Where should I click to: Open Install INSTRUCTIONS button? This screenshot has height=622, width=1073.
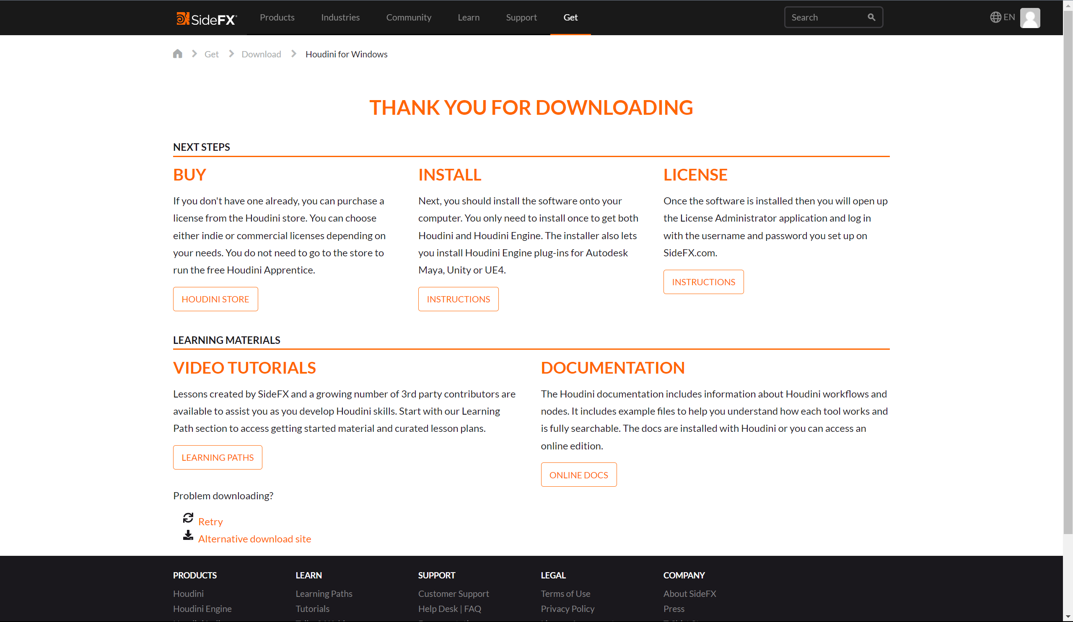(x=458, y=299)
